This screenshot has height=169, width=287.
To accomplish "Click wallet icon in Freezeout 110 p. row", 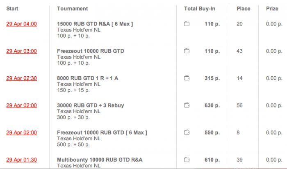I will coord(187,51).
